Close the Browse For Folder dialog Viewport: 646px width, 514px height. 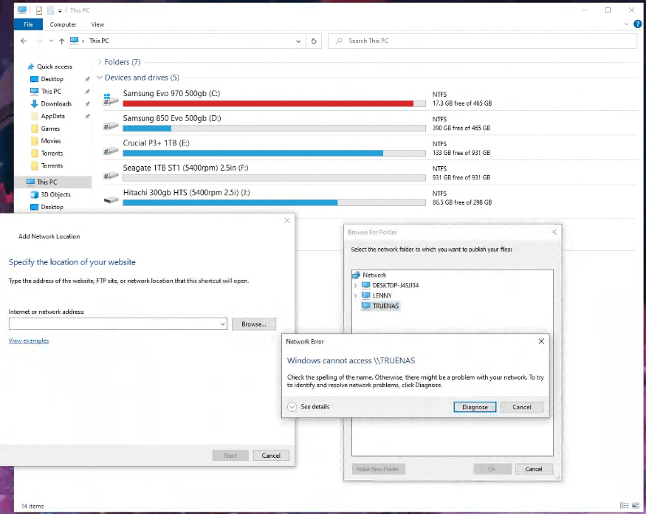tap(554, 232)
